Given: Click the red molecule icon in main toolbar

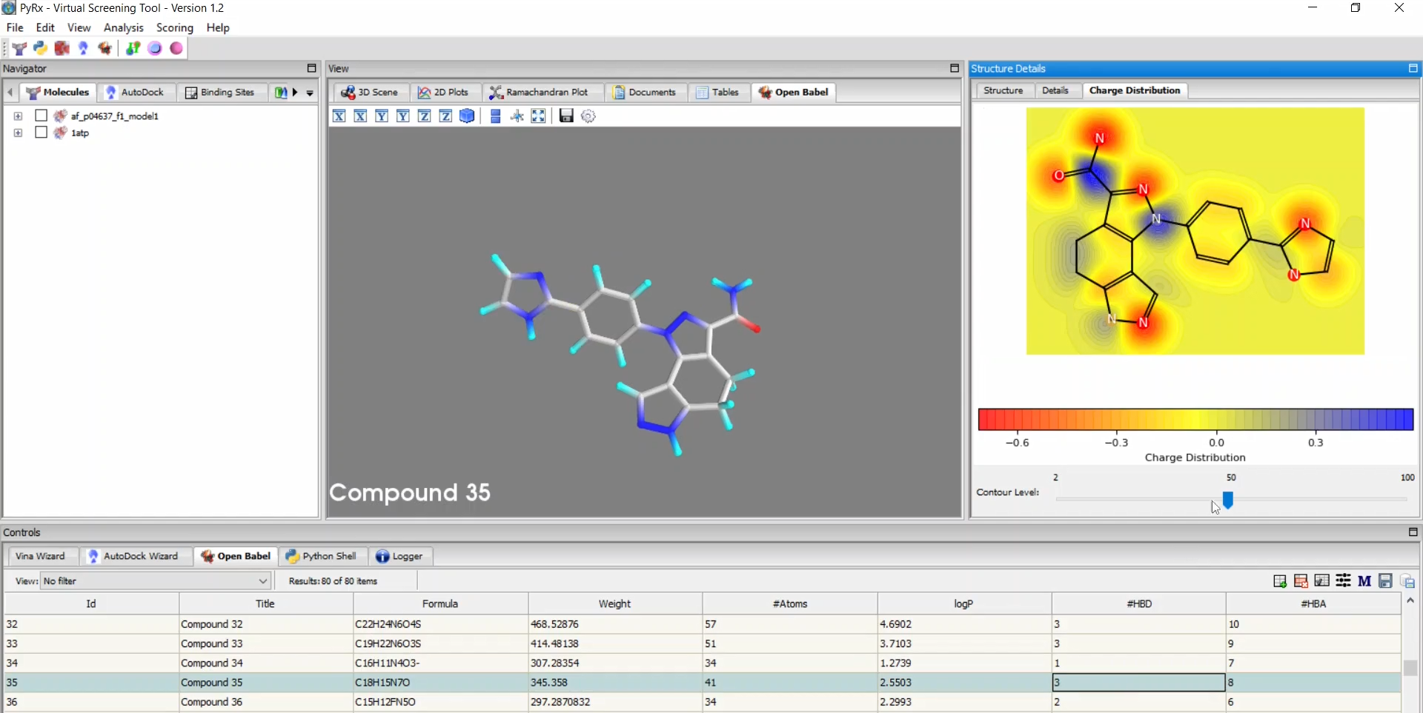Looking at the screenshot, I should coord(62,48).
